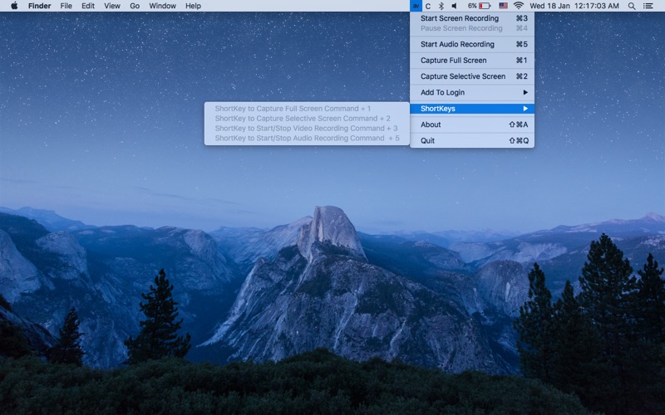Click the C icon in menu bar
This screenshot has width=665, height=415.
(428, 6)
